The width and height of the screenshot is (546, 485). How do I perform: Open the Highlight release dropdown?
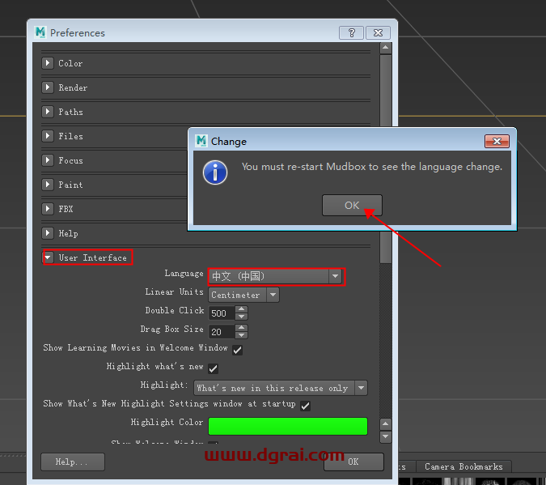pyautogui.click(x=281, y=388)
